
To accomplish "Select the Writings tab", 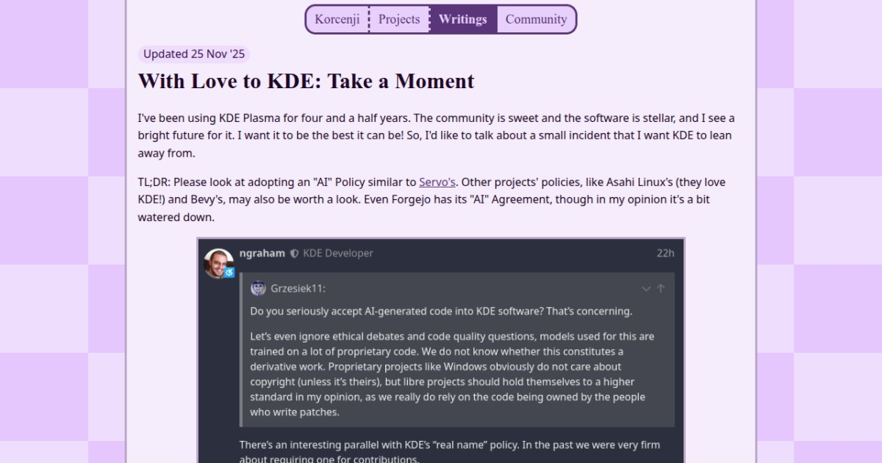I will [x=462, y=19].
